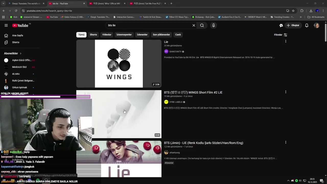This screenshot has height=184, width=327.
Task: Open more options for WINGS Short Film
Action: pyautogui.click(x=286, y=92)
